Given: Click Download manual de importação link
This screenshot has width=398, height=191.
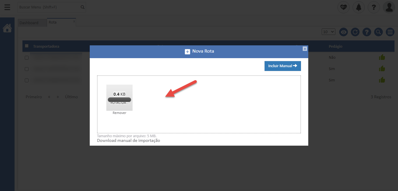Looking at the screenshot, I should [128, 141].
